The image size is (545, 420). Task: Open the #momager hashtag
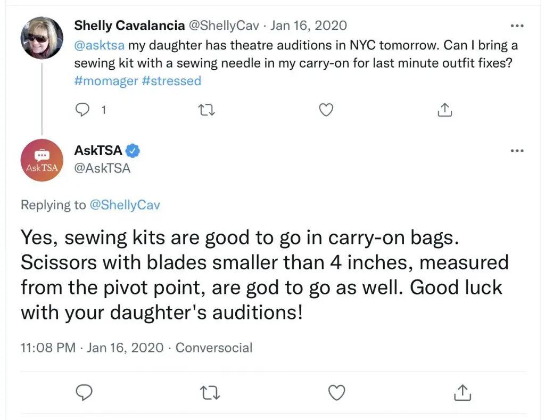point(106,81)
